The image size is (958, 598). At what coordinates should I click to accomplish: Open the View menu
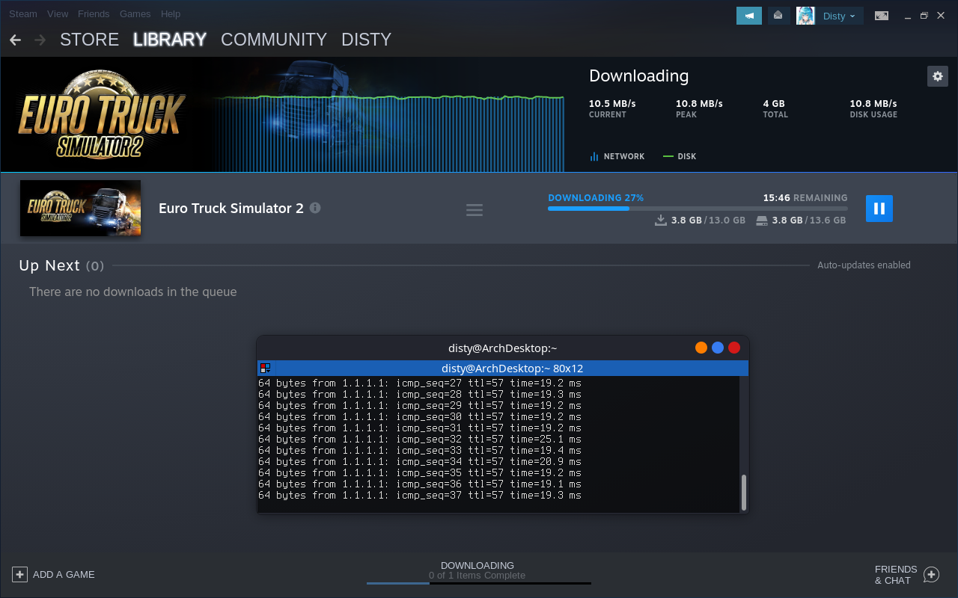(x=58, y=14)
